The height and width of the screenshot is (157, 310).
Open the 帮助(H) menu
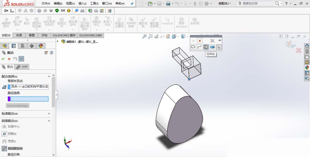pos(120,3)
